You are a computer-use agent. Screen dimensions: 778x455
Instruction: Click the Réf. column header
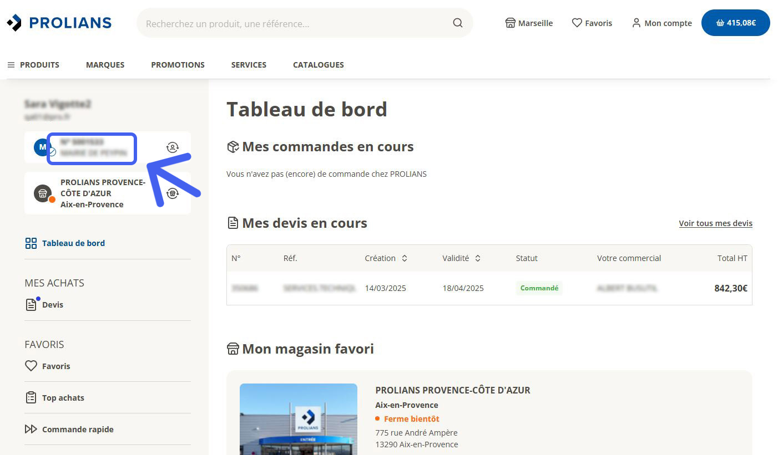pyautogui.click(x=290, y=258)
